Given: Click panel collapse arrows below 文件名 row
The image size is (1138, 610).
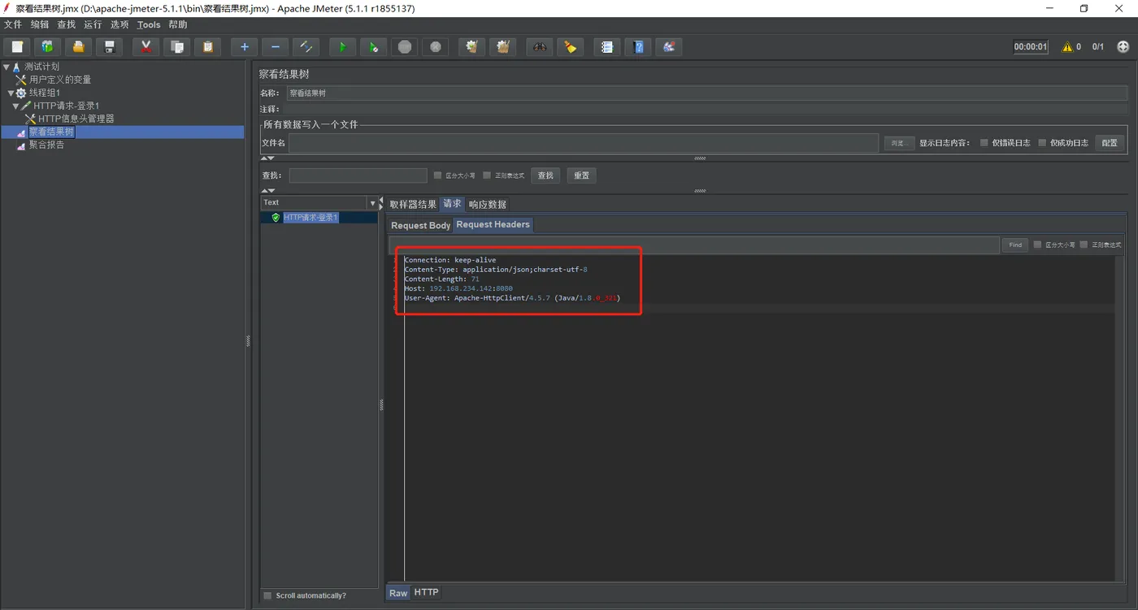Looking at the screenshot, I should coord(267,158).
